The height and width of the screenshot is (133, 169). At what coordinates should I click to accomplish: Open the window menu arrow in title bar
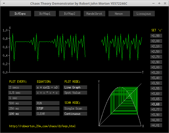coord(4,4)
